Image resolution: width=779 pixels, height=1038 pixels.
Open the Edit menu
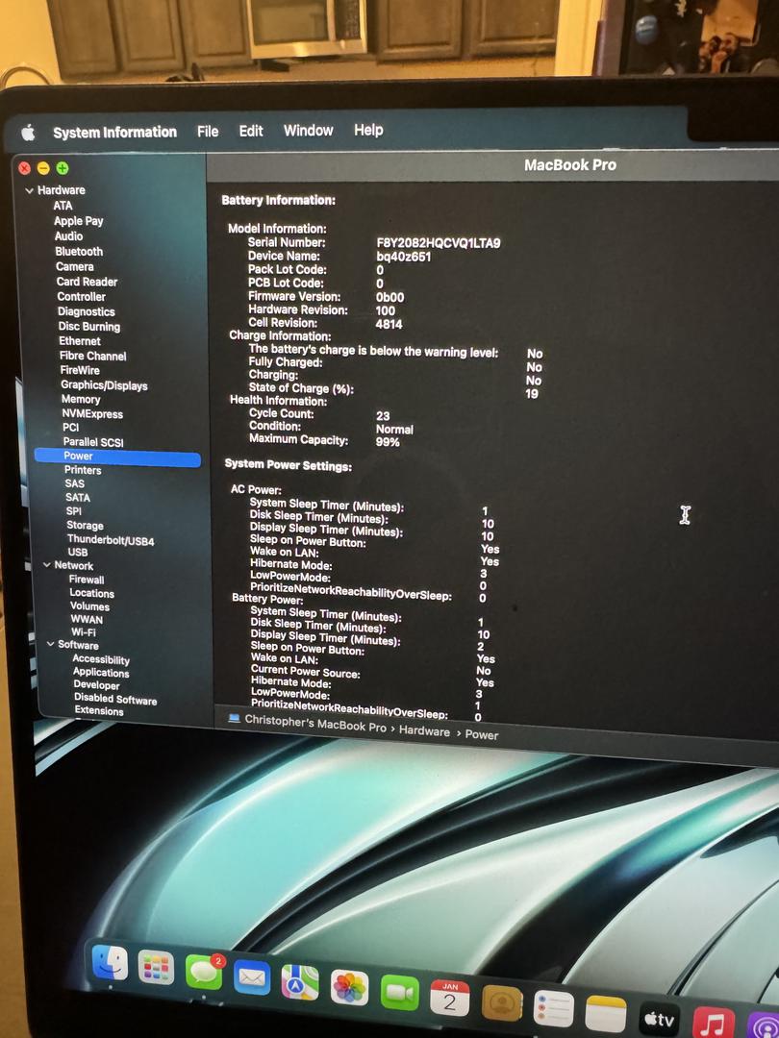coord(250,131)
